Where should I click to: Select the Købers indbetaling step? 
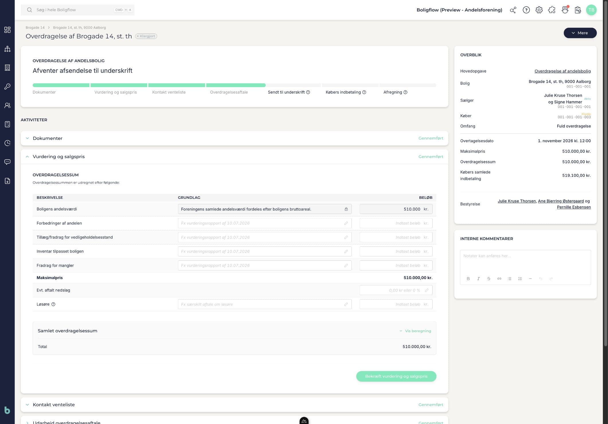coord(346,92)
